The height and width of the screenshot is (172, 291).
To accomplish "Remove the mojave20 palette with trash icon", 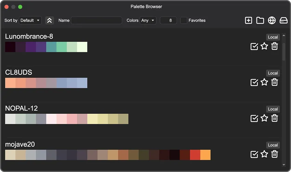I will pos(275,154).
